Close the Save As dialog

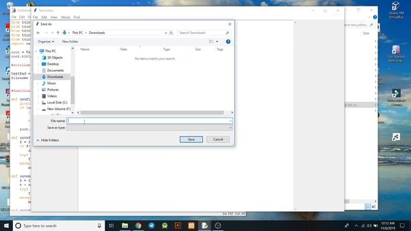coord(230,24)
